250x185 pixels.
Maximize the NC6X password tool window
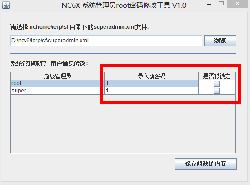pos(221,4)
